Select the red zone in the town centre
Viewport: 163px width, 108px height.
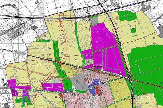[x=98, y=90]
